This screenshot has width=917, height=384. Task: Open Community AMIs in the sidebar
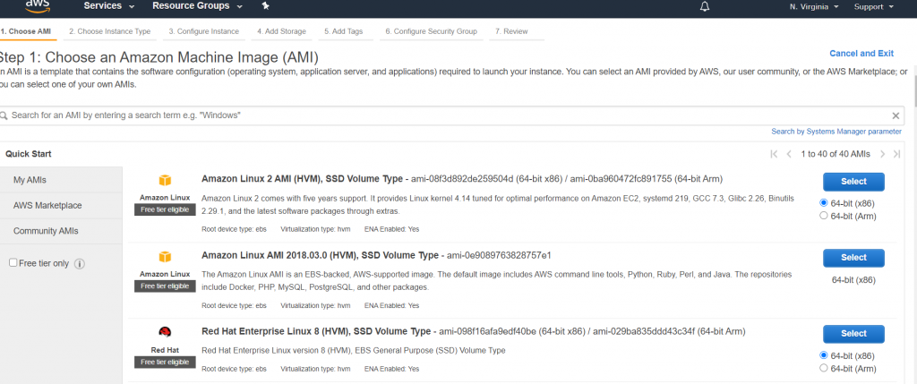point(47,231)
